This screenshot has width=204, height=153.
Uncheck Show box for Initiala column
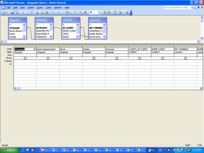tap(94, 58)
